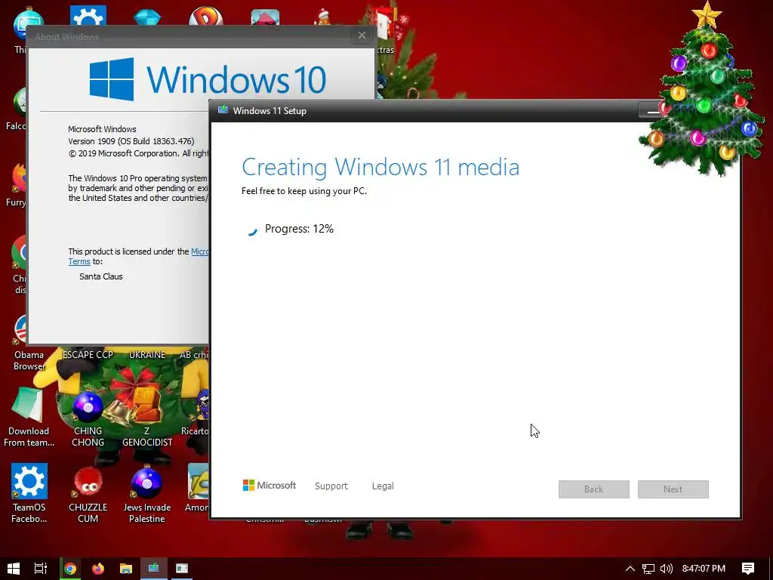Open the volume control tray icon
This screenshot has height=580, width=773.
[x=667, y=569]
